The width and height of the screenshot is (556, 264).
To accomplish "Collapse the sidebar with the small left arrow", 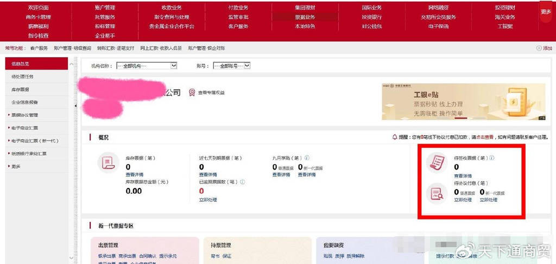I will coord(75,106).
